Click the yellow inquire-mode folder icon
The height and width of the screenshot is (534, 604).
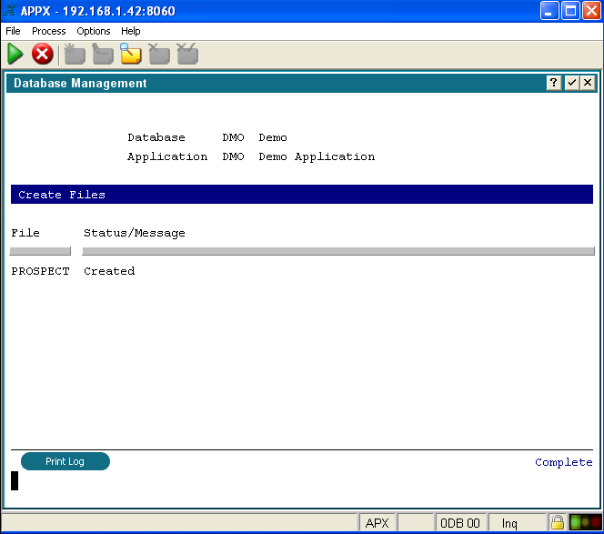131,55
